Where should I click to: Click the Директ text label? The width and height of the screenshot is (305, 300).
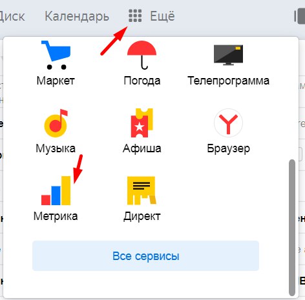click(142, 216)
